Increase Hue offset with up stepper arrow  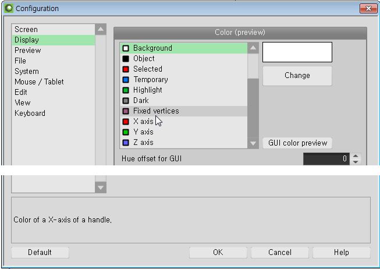click(356, 156)
